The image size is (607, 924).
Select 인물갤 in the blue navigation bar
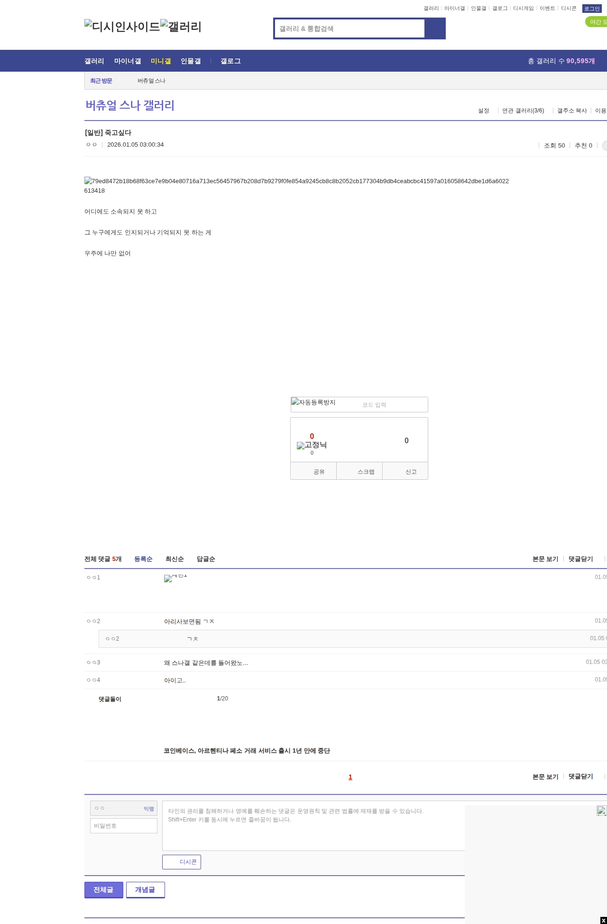[x=191, y=61]
